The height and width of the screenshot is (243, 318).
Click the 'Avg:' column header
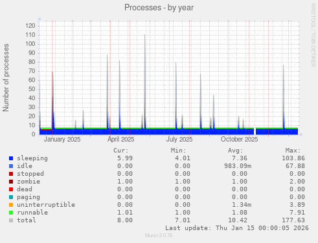[x=236, y=151]
